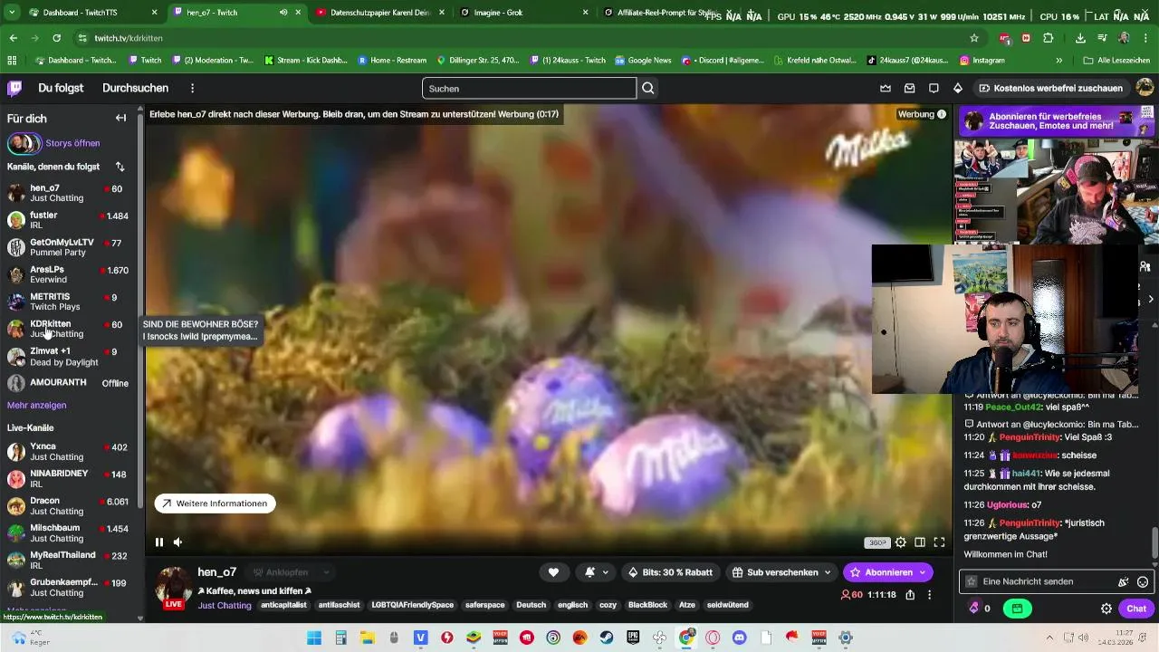This screenshot has width=1159, height=652.
Task: Open the player settings gear
Action: (x=900, y=542)
